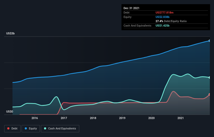214x137 pixels.
Task: Select the Equity endpoint marker on the chart
Action: pos(210,41)
